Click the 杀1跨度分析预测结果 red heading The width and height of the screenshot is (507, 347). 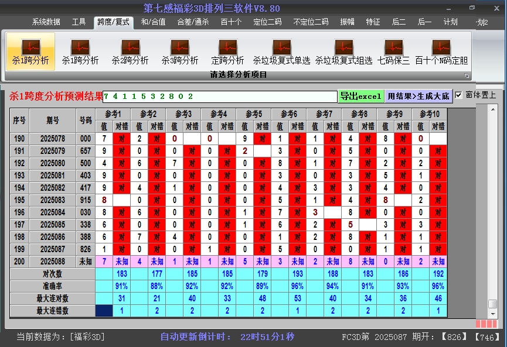point(56,96)
